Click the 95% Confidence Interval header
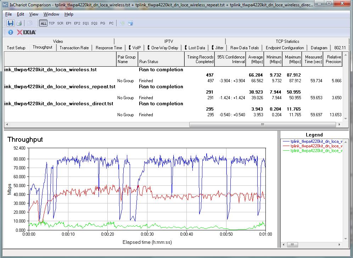 230,59
